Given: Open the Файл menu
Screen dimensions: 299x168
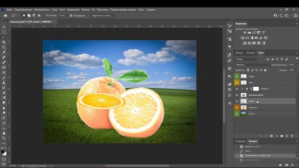Looking at the screenshot, I should pos(9,10).
